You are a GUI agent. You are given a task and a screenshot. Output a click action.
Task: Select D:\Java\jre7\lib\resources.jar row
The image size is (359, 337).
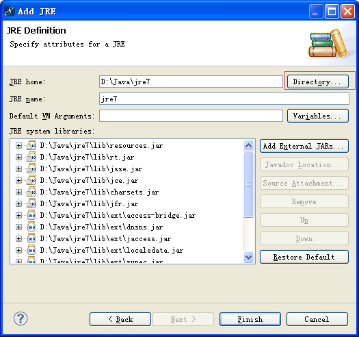(101, 145)
